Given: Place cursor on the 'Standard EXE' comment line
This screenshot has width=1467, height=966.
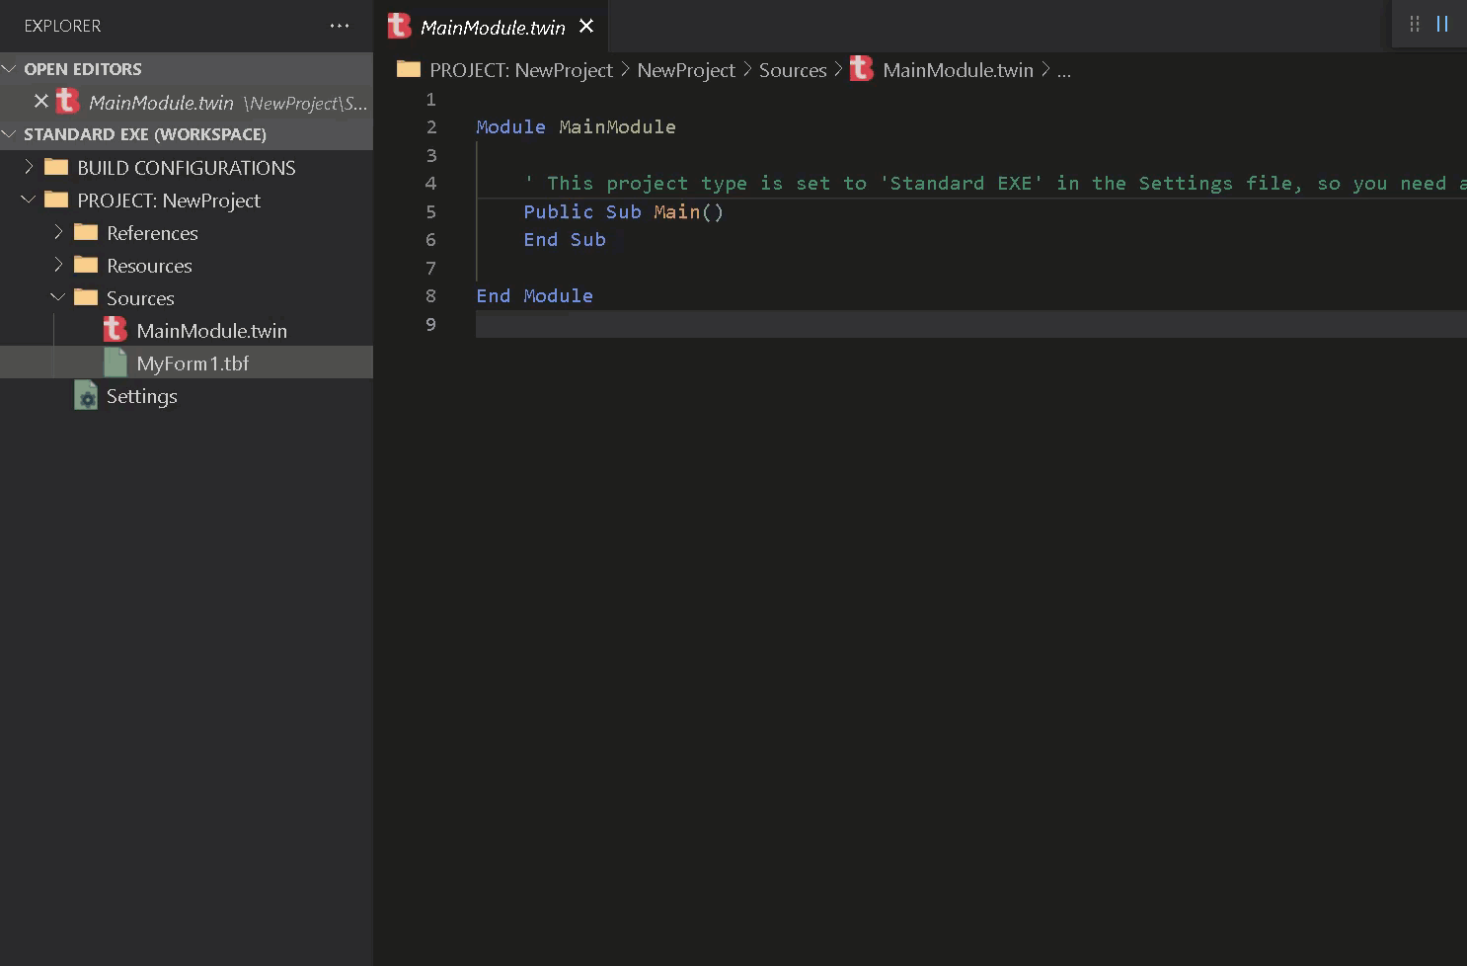Looking at the screenshot, I should [995, 183].
